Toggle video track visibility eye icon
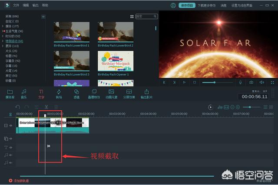278x185 pixels. click(x=11, y=126)
